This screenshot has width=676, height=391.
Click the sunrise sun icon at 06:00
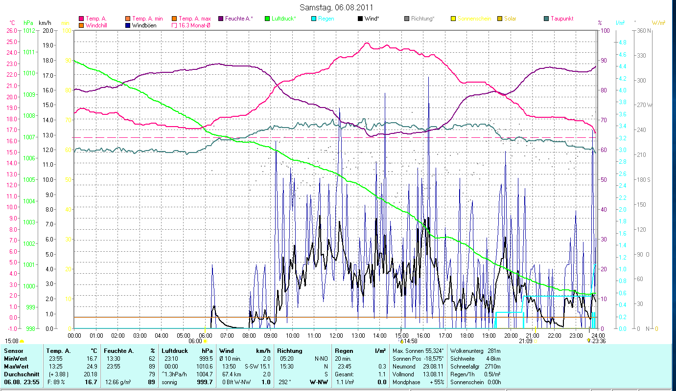(205, 341)
